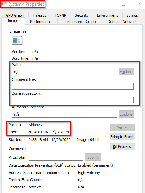
Task: Click the Explore button beside Path
Action: (x=126, y=72)
